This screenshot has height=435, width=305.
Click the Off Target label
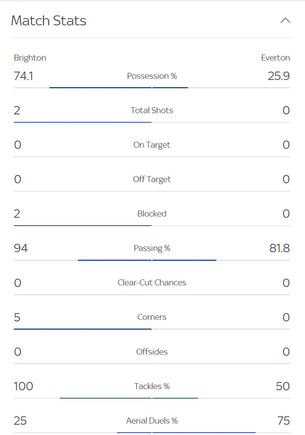[152, 179]
